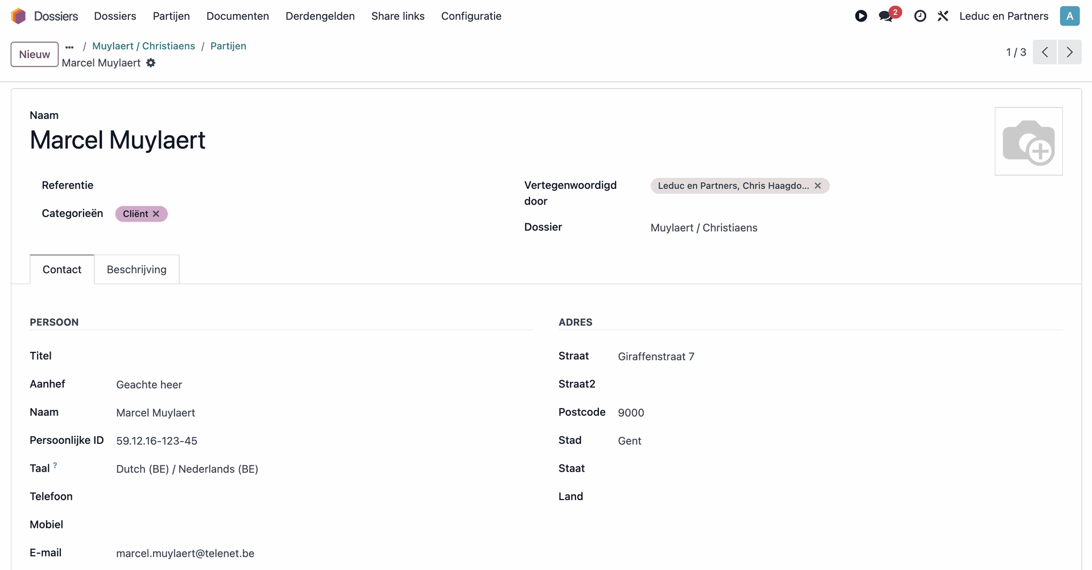Viewport: 1092px width, 570px height.
Task: Open the chat messages icon with badge
Action: pyautogui.click(x=886, y=16)
